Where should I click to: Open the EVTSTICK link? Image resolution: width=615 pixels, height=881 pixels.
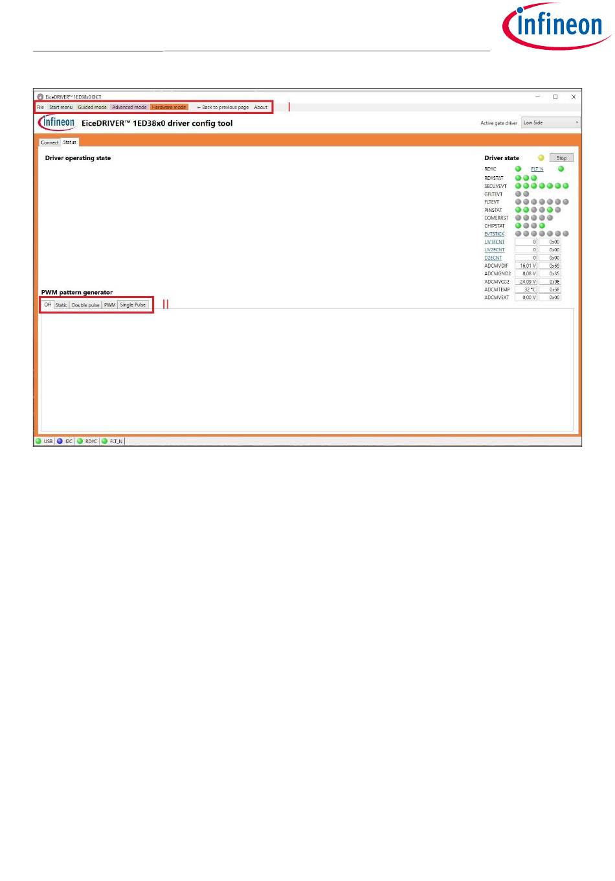(x=495, y=234)
